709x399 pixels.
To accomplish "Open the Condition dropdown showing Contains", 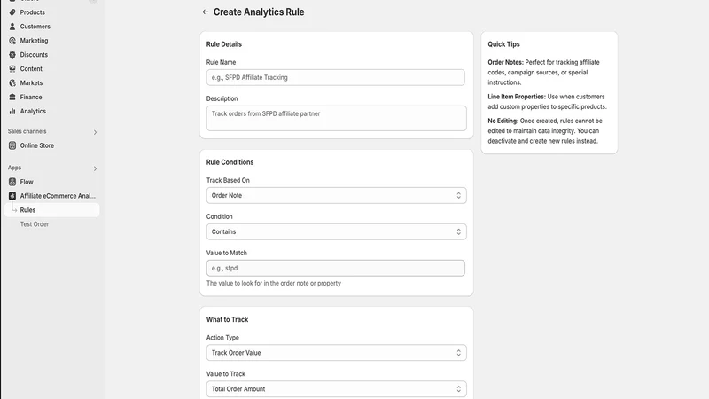I will point(337,231).
